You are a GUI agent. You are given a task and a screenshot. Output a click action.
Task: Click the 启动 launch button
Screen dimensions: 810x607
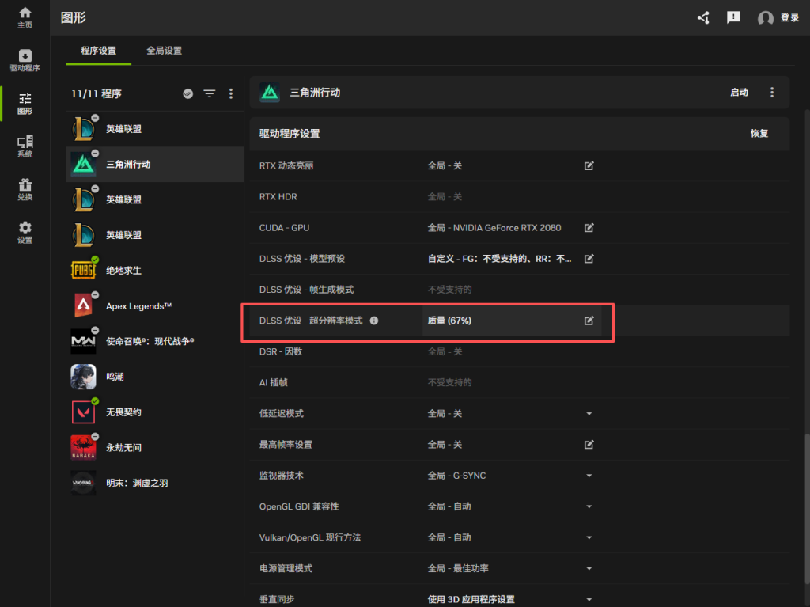coord(739,93)
